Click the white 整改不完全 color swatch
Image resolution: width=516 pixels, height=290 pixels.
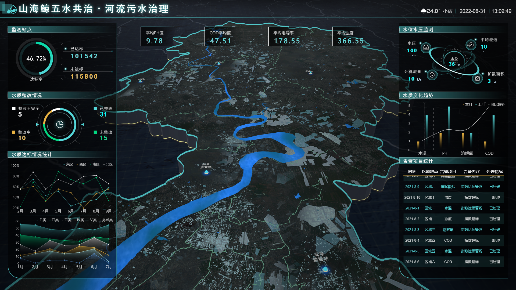click(x=14, y=109)
